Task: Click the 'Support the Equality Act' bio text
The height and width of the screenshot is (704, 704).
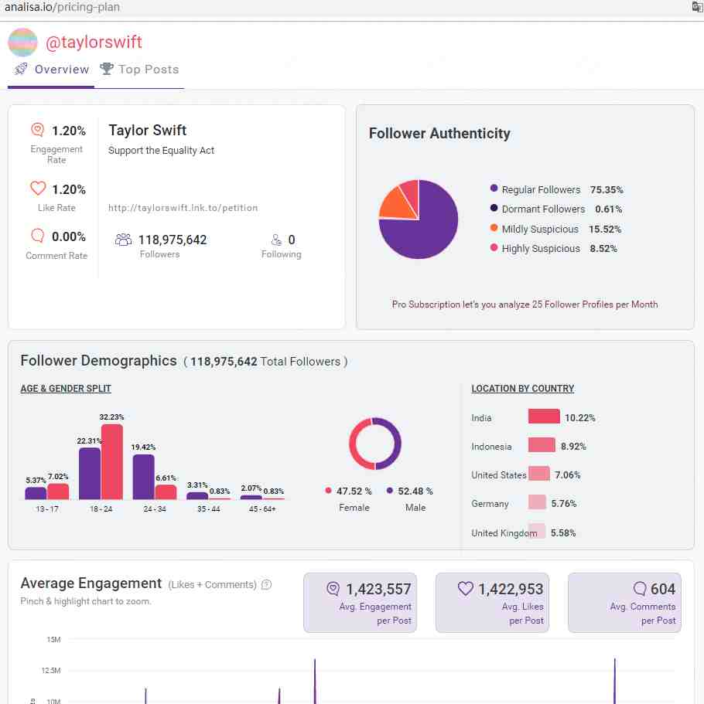Action: tap(161, 151)
